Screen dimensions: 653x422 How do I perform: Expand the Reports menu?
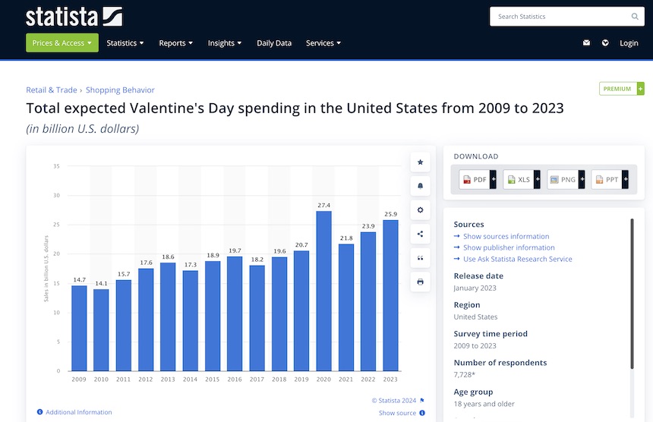[x=175, y=43]
